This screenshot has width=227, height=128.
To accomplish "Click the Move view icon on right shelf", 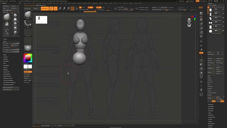I will (x=201, y=64).
